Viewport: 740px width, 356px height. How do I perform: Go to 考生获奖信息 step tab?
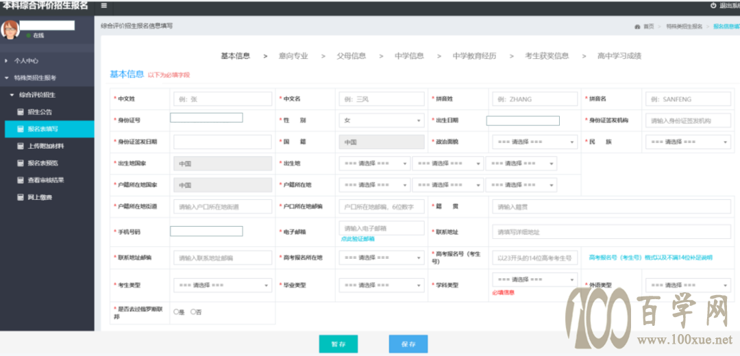tap(547, 56)
